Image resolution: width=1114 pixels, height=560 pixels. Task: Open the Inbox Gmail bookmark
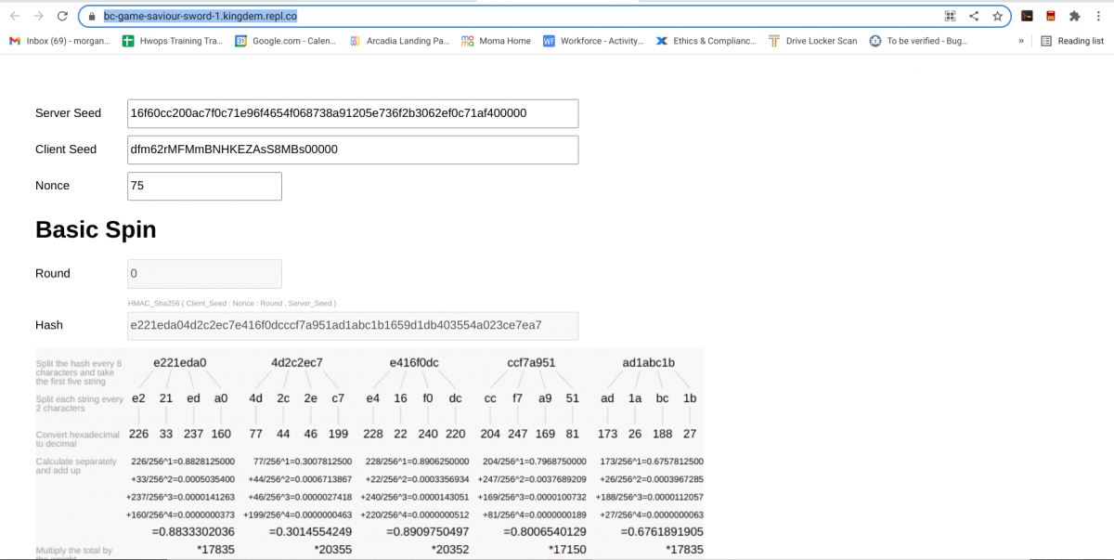point(59,41)
